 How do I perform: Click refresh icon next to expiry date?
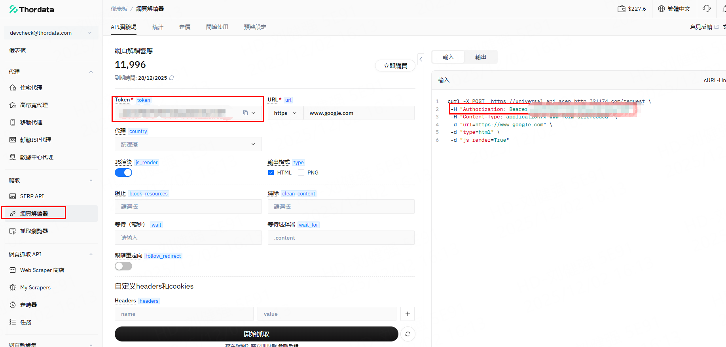coord(172,78)
